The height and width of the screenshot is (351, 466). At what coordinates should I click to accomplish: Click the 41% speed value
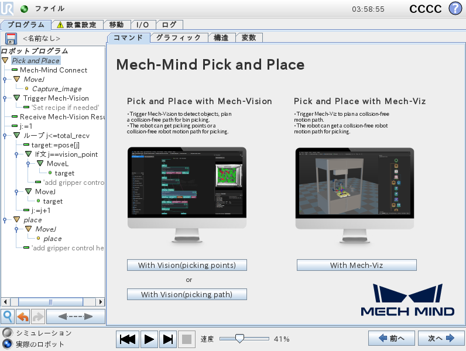282,339
